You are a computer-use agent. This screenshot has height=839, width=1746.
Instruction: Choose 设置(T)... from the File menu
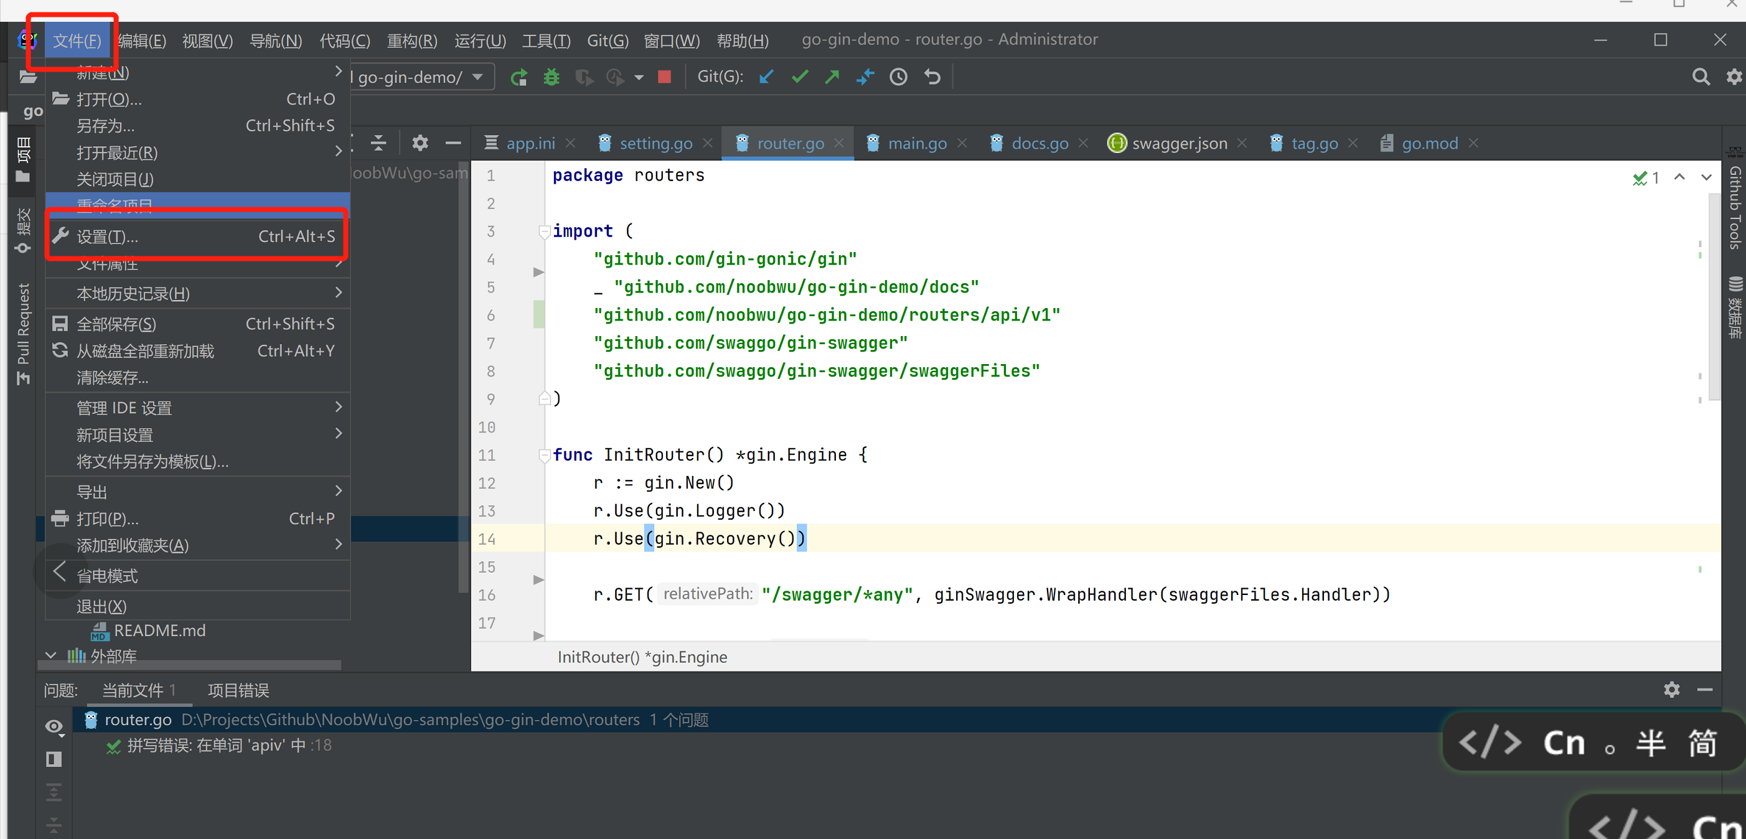tap(197, 237)
